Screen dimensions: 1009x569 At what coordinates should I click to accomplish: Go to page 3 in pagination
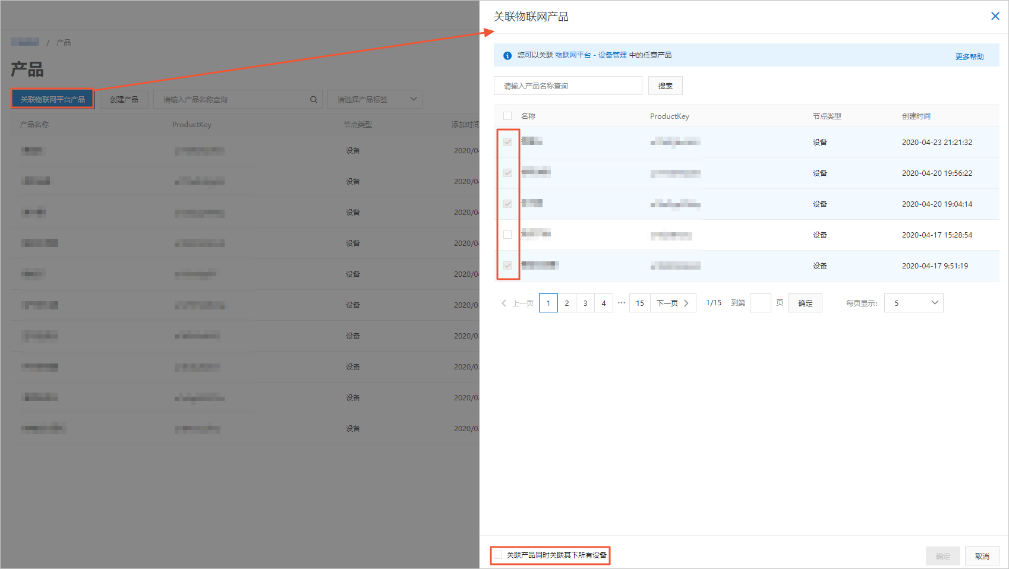click(585, 303)
